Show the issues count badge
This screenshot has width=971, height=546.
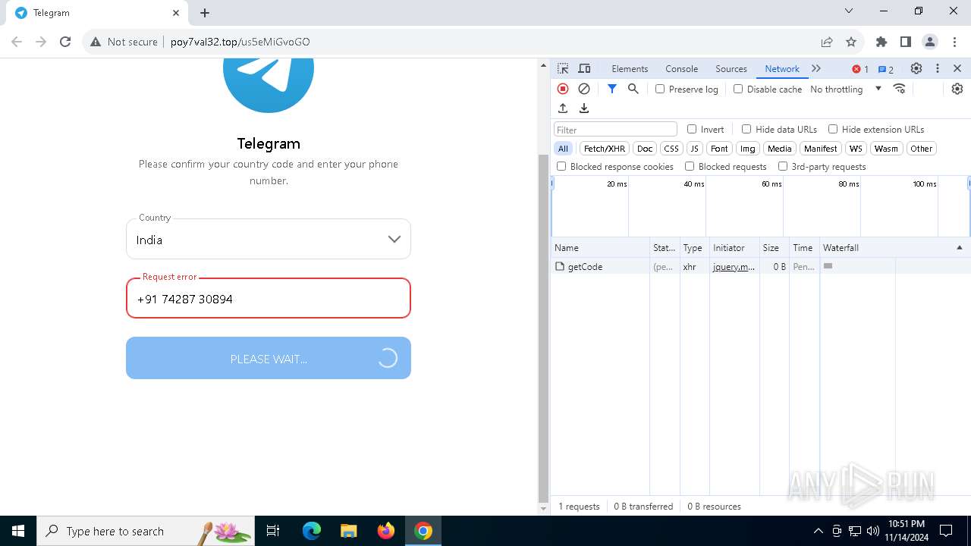pos(886,69)
